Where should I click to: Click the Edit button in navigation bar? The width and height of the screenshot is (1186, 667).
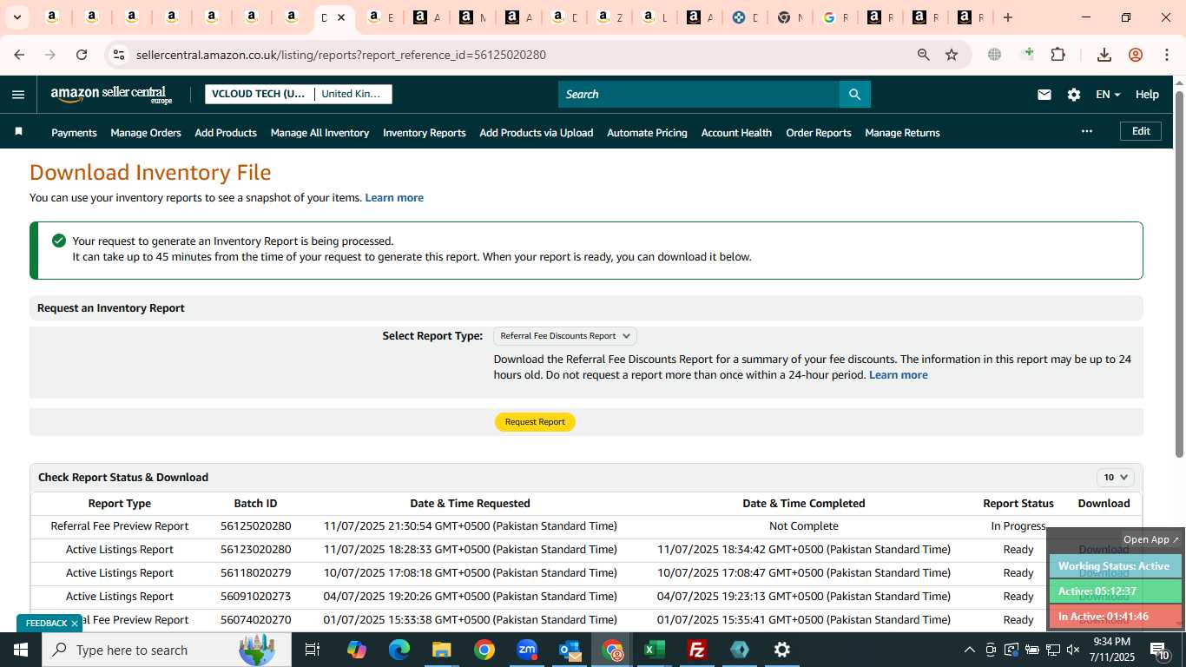(x=1141, y=131)
